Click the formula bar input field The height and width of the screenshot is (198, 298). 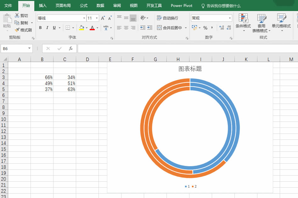coord(188,48)
